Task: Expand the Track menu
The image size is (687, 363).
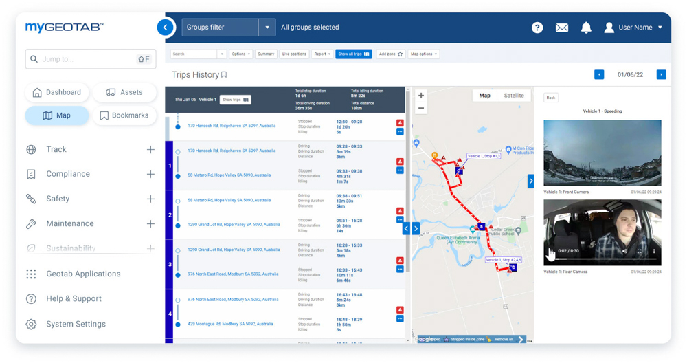Action: click(x=150, y=149)
